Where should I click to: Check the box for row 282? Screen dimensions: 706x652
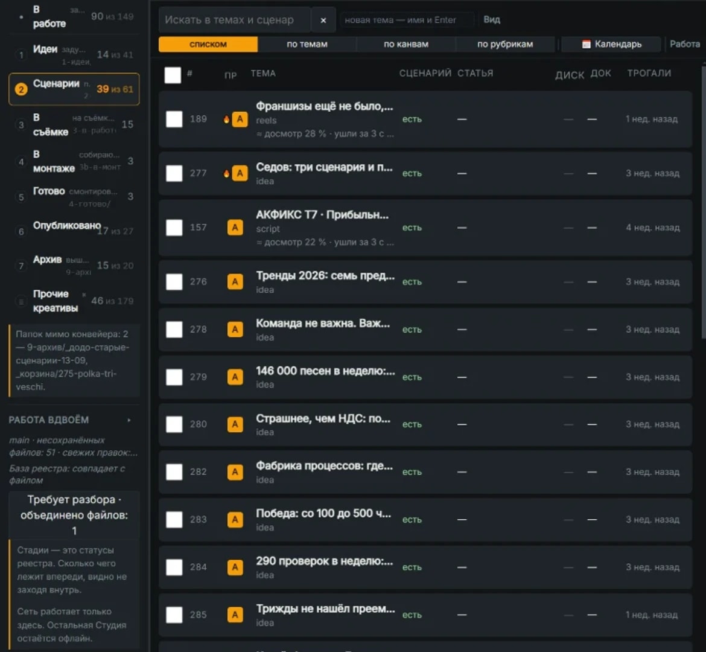[174, 472]
